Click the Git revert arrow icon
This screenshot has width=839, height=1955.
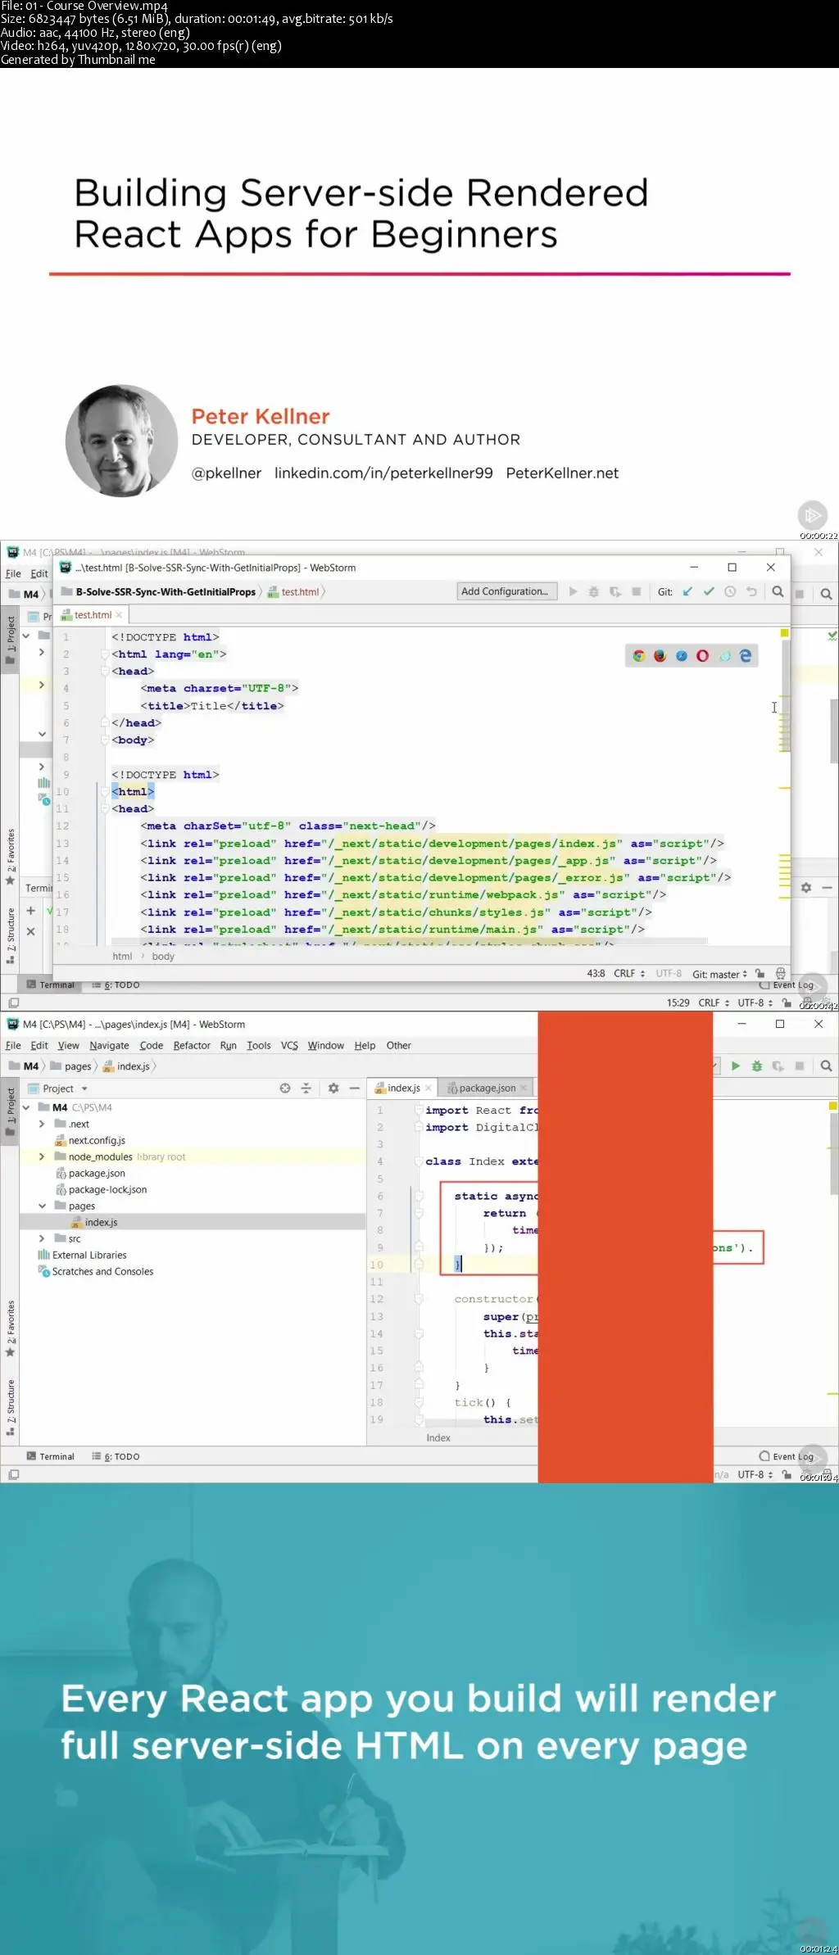click(x=751, y=591)
